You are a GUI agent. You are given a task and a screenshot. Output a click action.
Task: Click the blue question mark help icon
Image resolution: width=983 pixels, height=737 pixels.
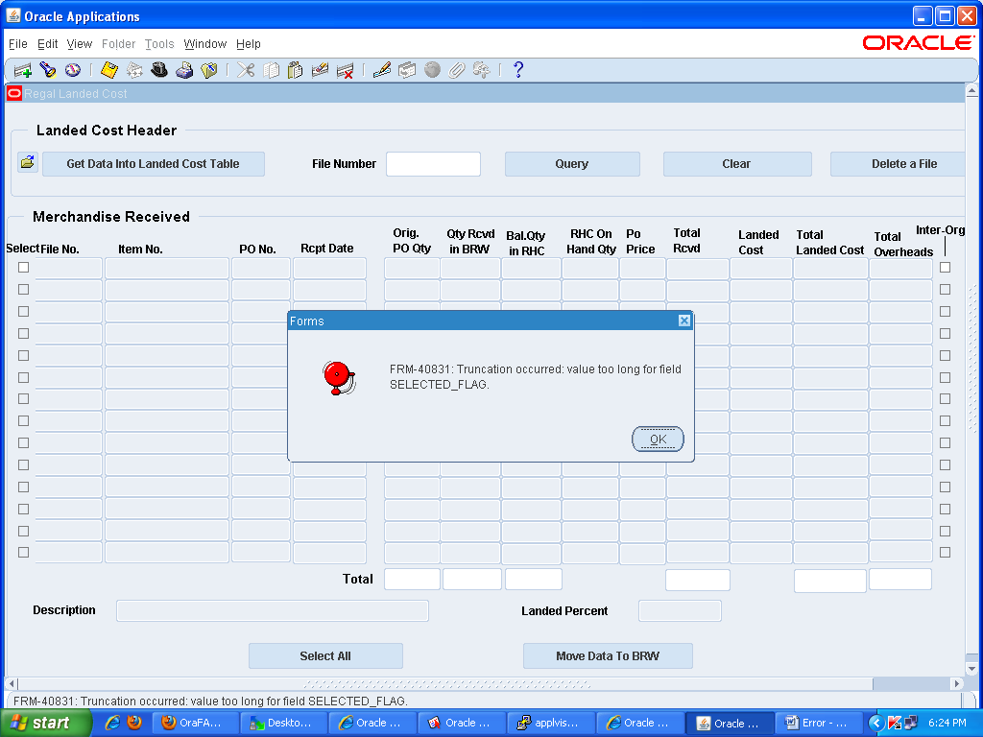pyautogui.click(x=518, y=70)
